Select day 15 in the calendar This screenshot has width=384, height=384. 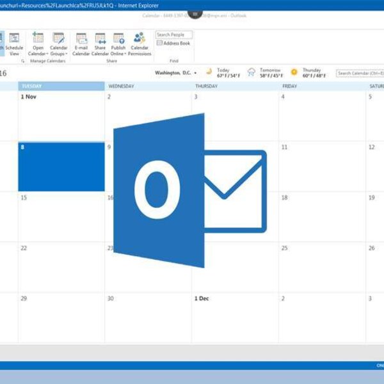pyautogui.click(x=61, y=217)
